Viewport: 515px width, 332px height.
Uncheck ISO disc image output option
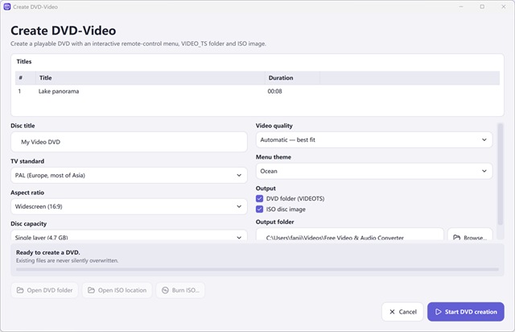(x=259, y=209)
